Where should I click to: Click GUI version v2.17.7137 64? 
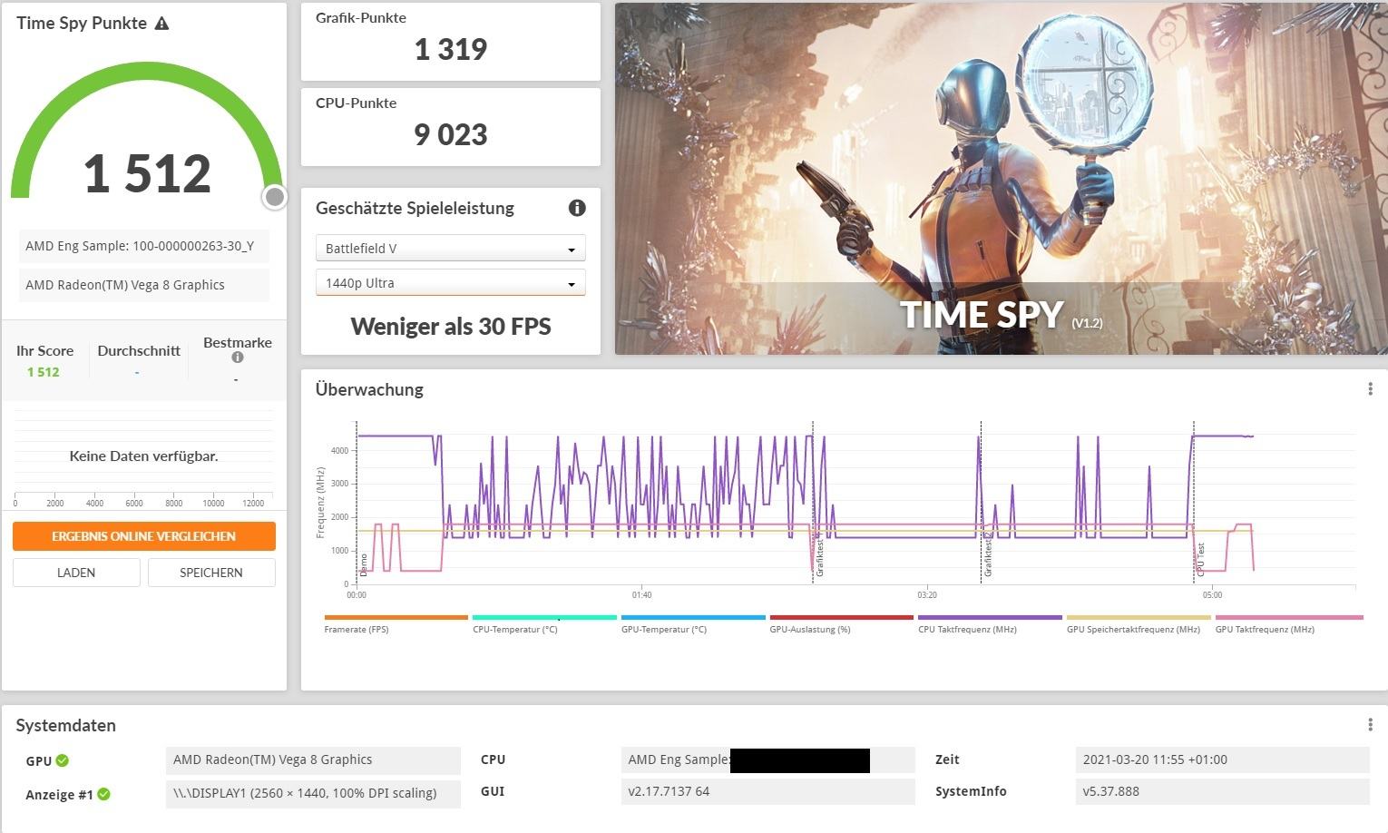click(x=767, y=791)
